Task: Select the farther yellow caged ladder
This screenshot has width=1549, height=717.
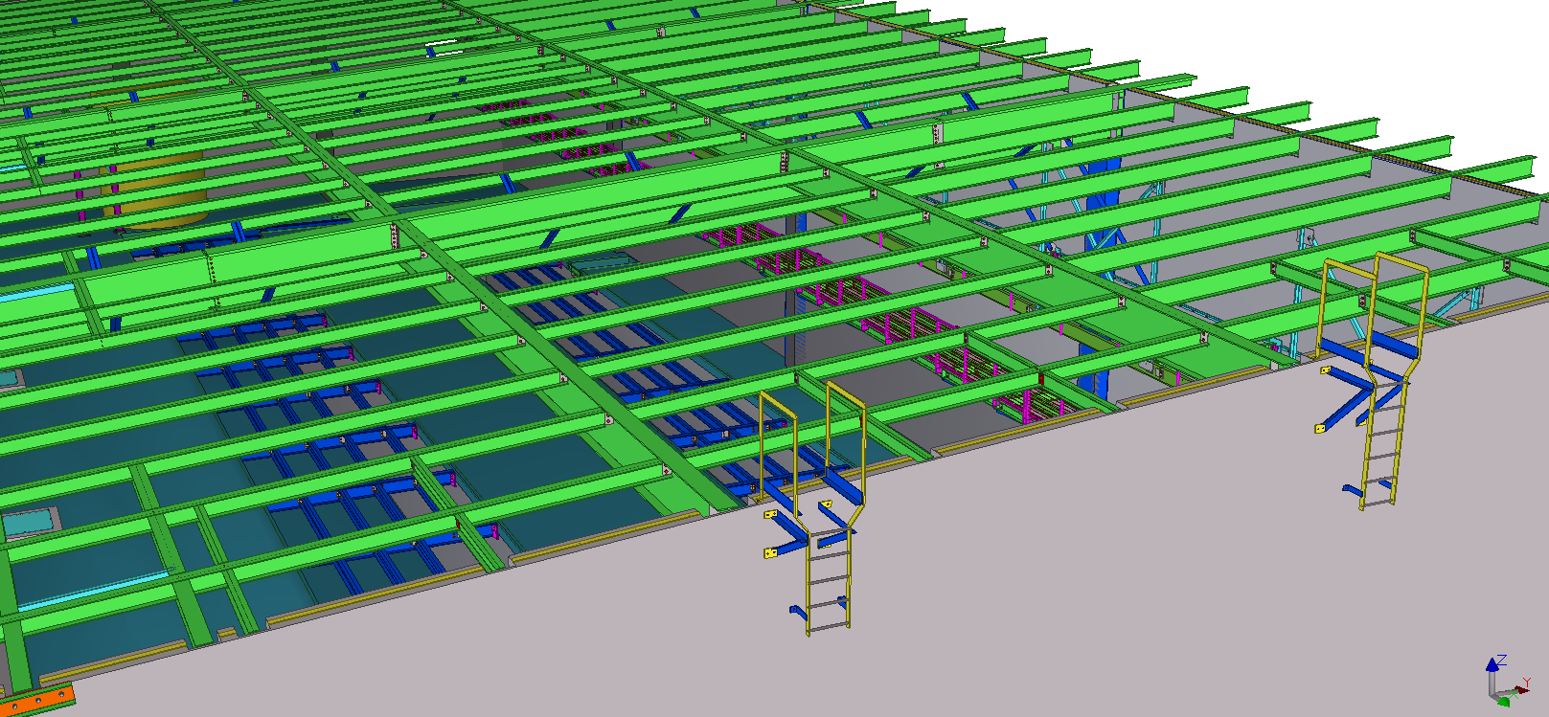Action: click(1375, 380)
